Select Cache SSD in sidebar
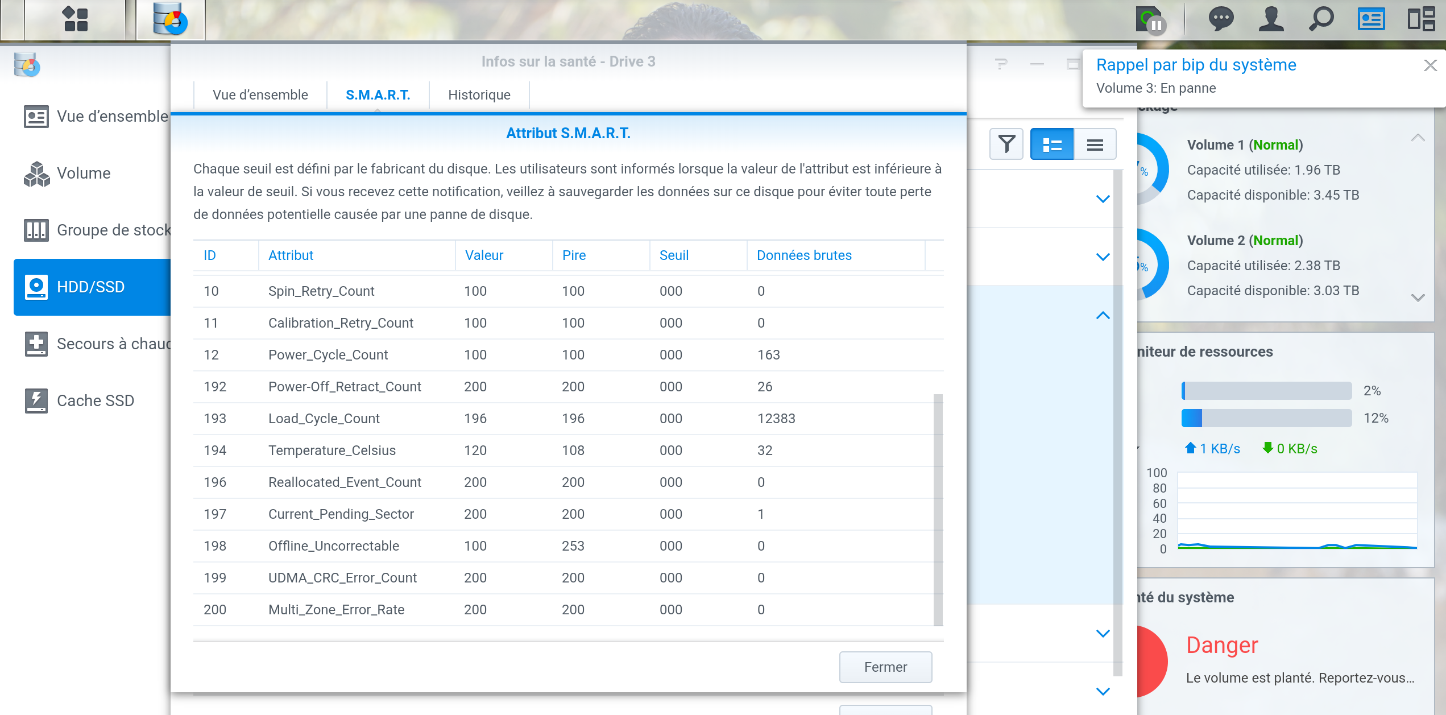The height and width of the screenshot is (715, 1446). pos(95,400)
